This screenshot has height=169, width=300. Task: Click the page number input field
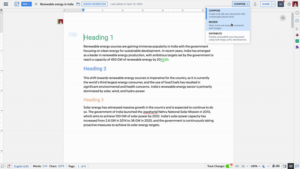(78, 166)
